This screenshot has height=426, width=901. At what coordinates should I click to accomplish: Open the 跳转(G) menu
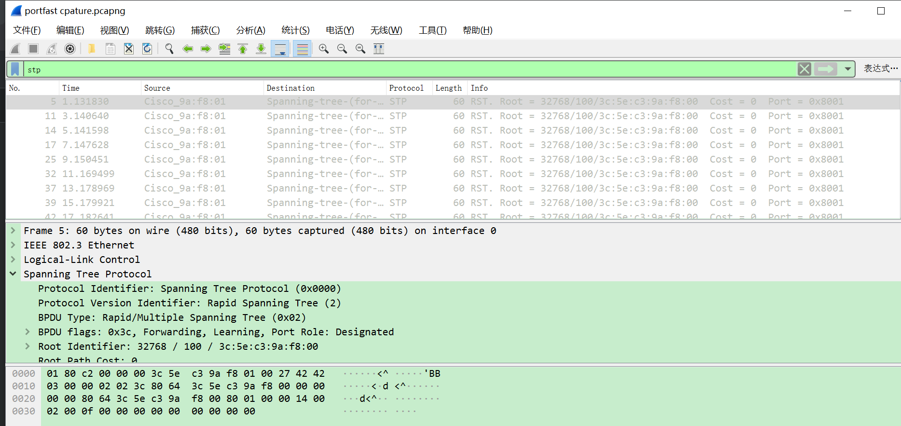tap(160, 30)
